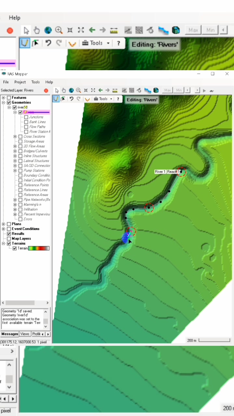Click the red stop-editing circle in RAS Mapper window
This screenshot has width=234, height=416.
point(46,90)
